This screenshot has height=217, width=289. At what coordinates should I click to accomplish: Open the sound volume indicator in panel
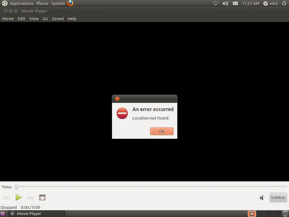click(x=225, y=3)
